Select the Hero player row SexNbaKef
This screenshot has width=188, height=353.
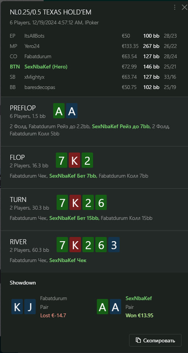[x=93, y=67]
